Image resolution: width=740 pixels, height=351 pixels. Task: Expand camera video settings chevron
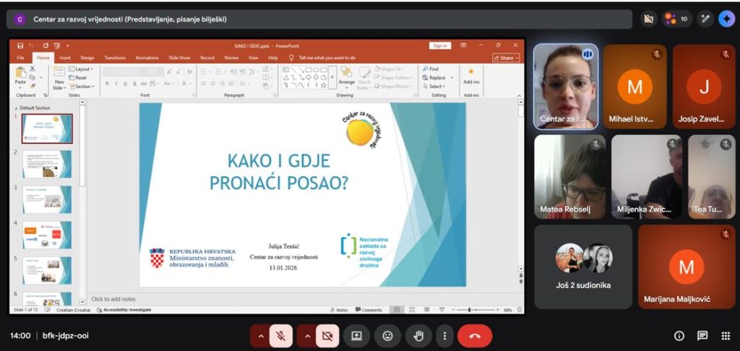tap(306, 336)
